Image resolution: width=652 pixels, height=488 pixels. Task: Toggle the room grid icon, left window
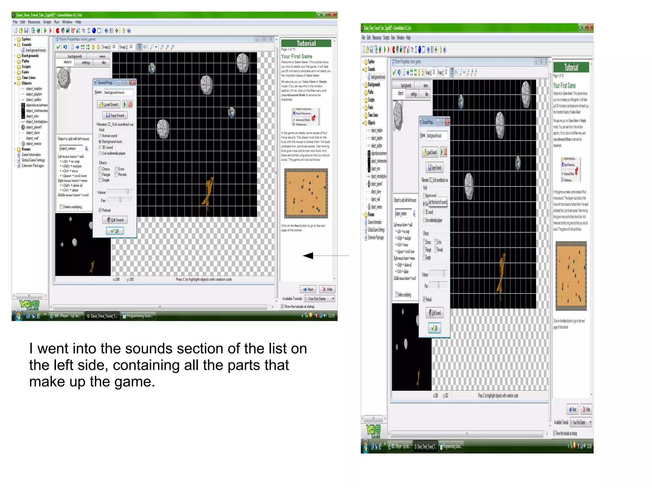[139, 47]
